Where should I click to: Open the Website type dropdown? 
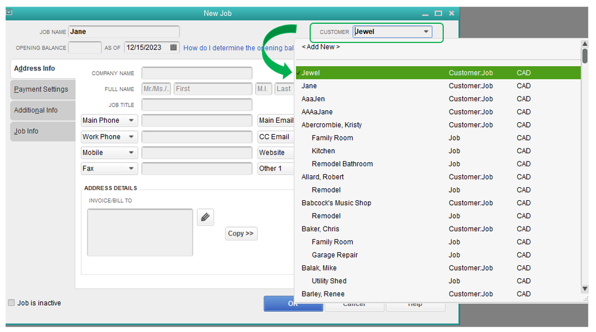coord(276,153)
